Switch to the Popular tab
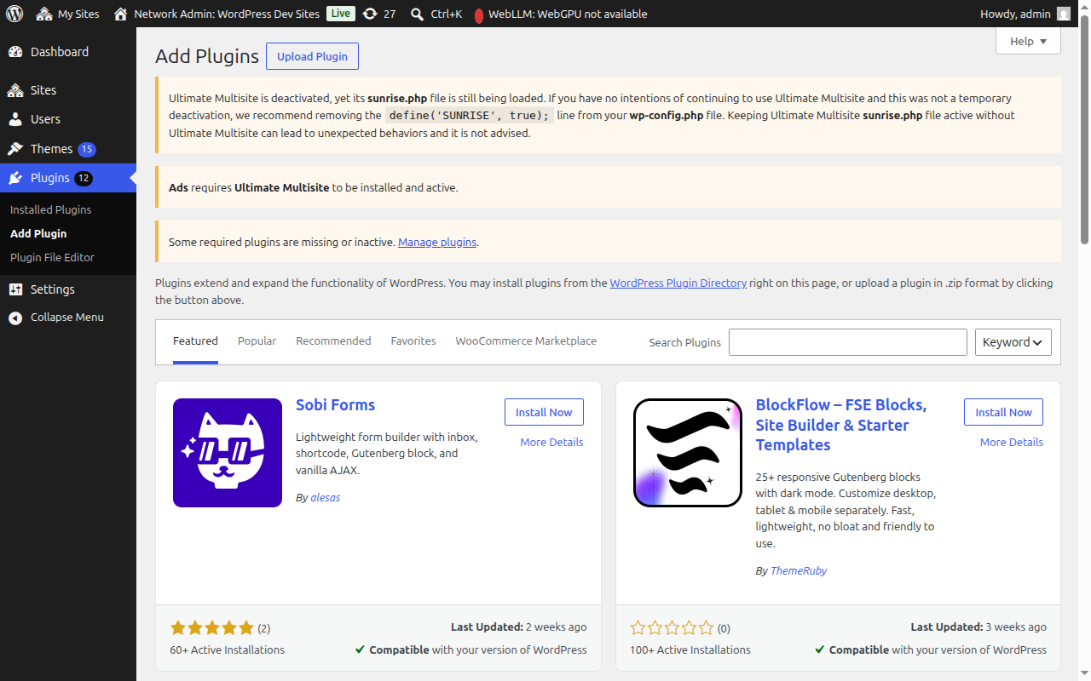The image size is (1091, 681). click(257, 341)
